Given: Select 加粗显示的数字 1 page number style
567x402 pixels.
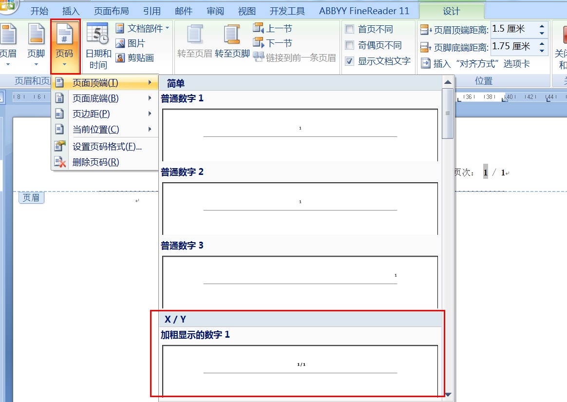Looking at the screenshot, I should point(300,369).
